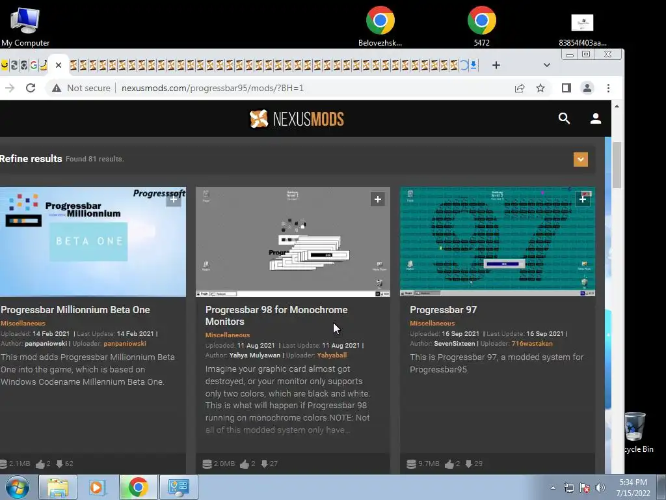Image resolution: width=666 pixels, height=500 pixels.
Task: Open Chrome three-dot menu
Action: click(x=608, y=88)
